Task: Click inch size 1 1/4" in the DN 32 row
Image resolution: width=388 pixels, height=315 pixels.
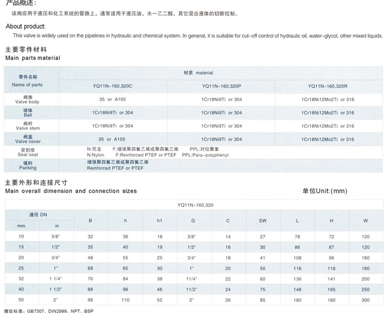Action: point(56,279)
